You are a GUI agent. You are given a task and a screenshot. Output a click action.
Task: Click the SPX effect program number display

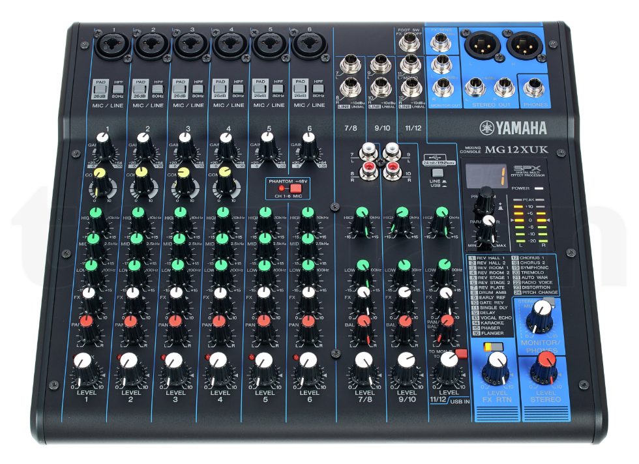coord(486,176)
